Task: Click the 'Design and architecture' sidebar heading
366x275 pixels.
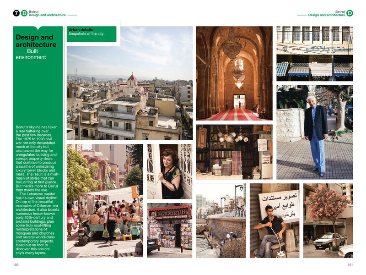Action: [36, 41]
